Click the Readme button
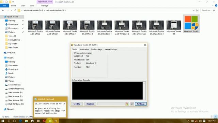 coord(90,104)
